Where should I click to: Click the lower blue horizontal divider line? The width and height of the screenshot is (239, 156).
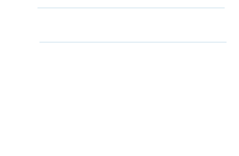pyautogui.click(x=133, y=42)
